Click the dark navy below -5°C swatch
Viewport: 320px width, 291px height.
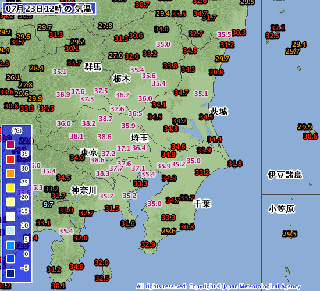[10, 274]
